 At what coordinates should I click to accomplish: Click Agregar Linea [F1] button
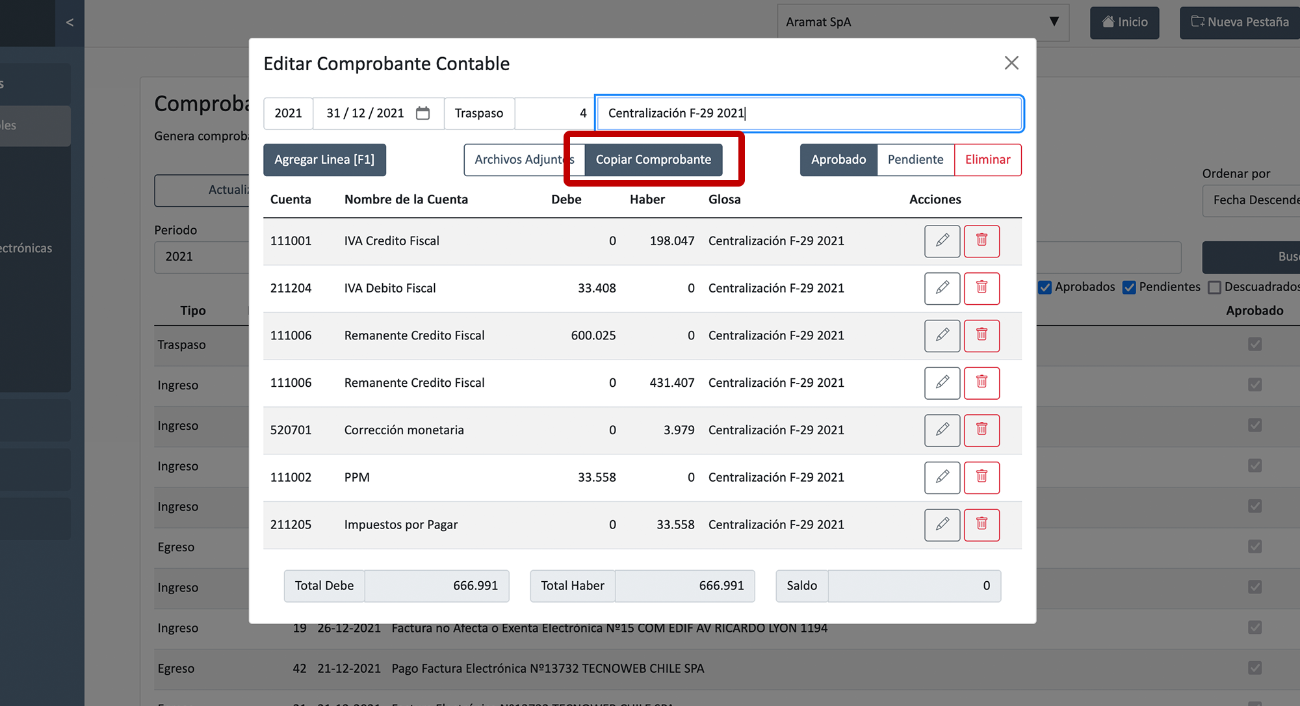pos(324,160)
